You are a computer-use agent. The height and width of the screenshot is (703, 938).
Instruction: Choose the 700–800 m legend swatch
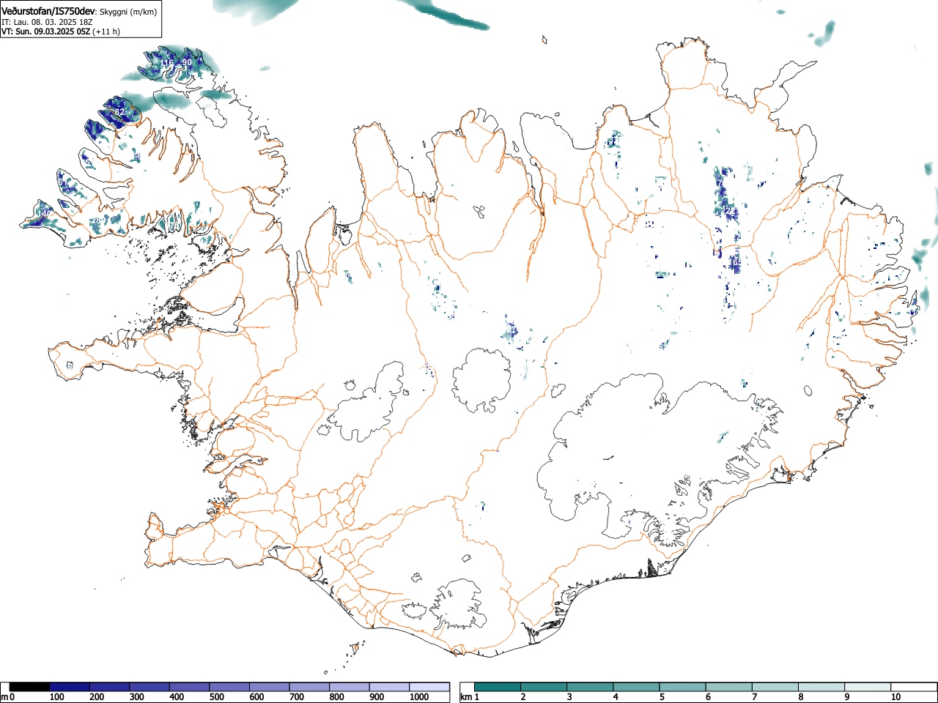tap(309, 687)
